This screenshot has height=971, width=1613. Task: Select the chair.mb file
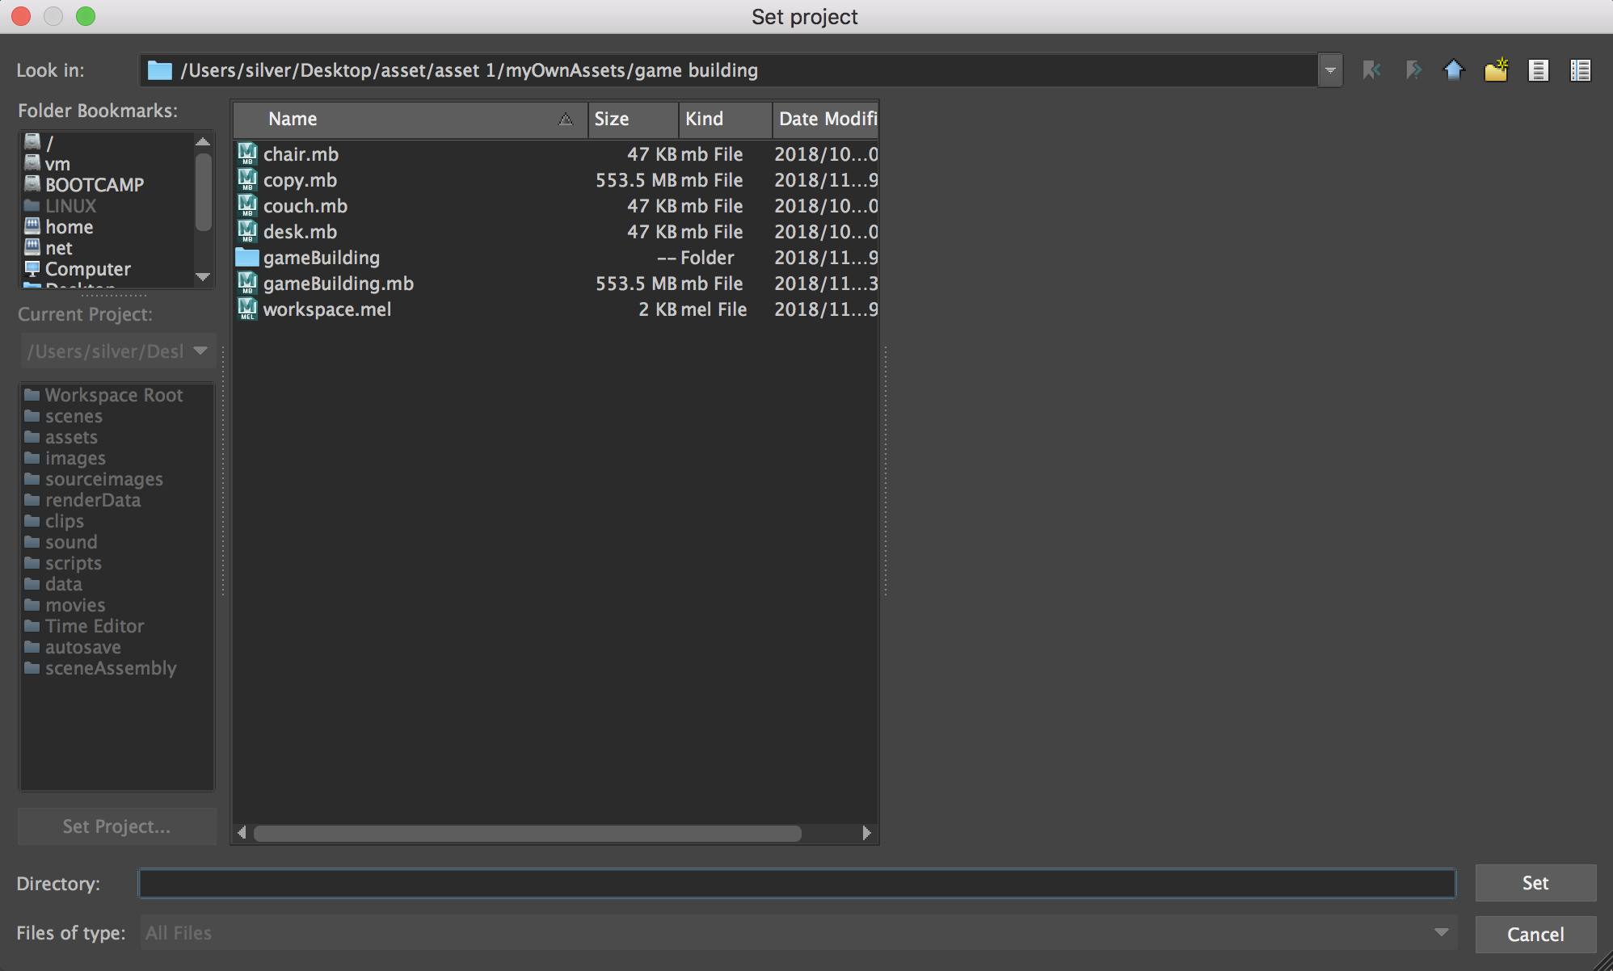pyautogui.click(x=301, y=154)
